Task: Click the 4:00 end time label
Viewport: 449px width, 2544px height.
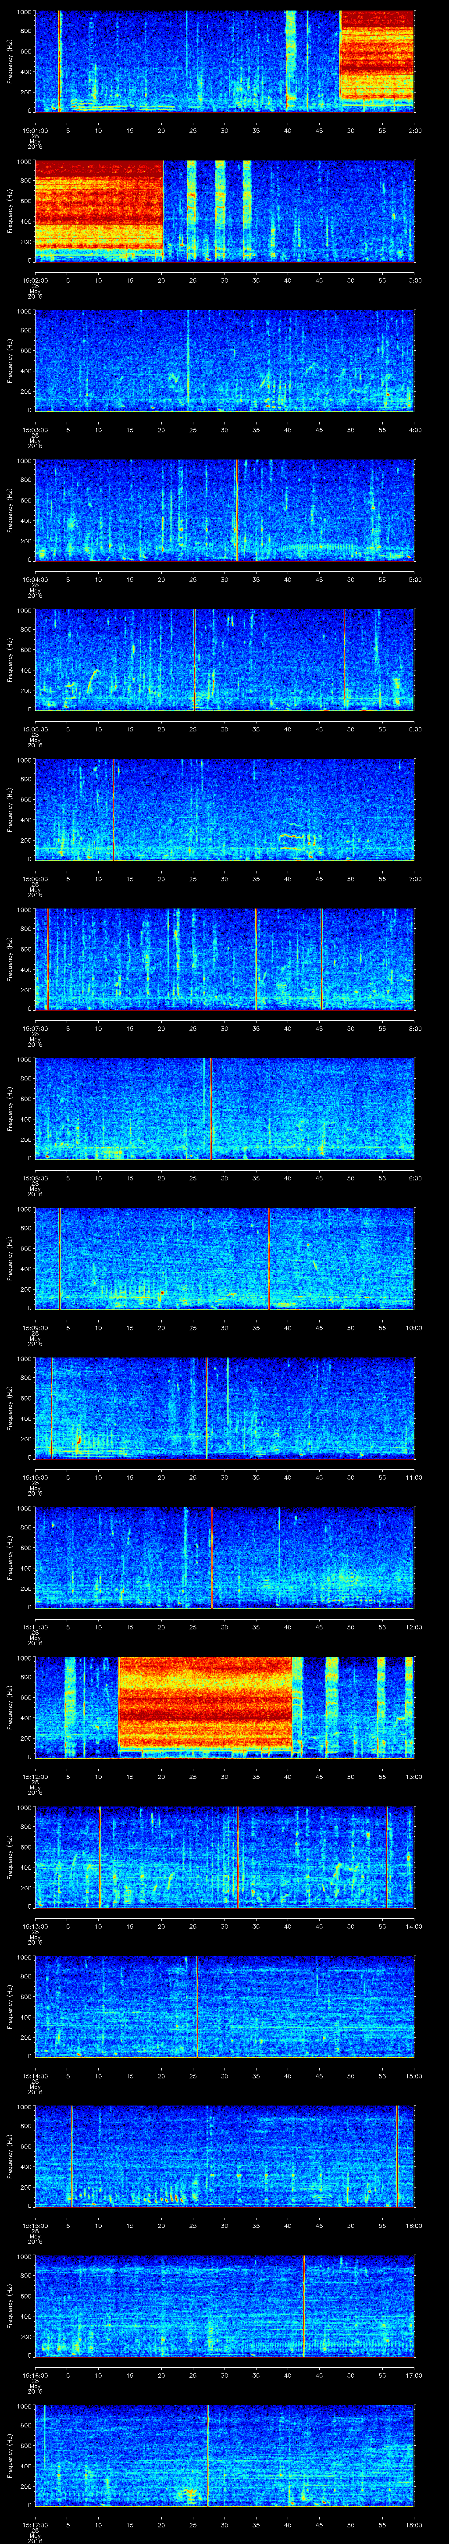Action: pyautogui.click(x=414, y=430)
